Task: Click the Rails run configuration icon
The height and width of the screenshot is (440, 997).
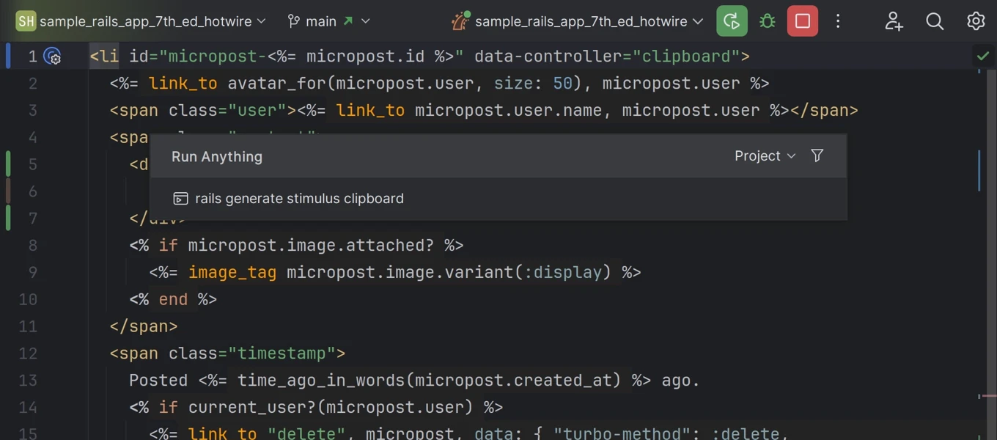Action: tap(460, 21)
